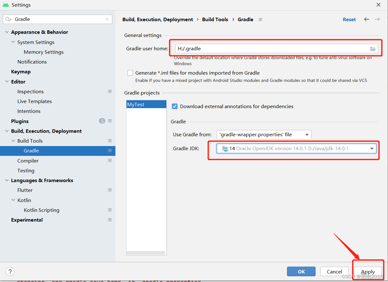The height and width of the screenshot is (282, 388).
Task: Collapse System Settings node
Action: 13,42
